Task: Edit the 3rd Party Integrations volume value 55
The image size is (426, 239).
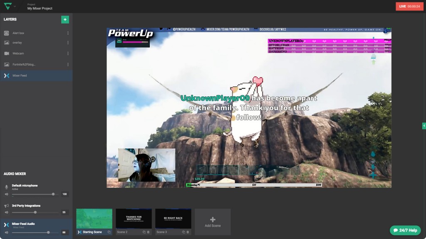Action: click(x=64, y=212)
